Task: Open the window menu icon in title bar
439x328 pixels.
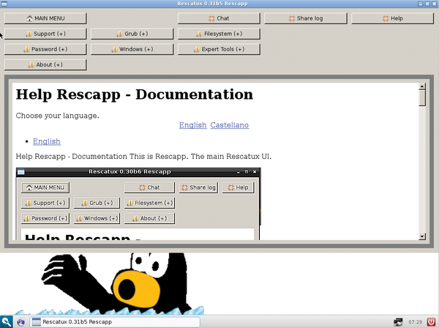Action: (4, 4)
